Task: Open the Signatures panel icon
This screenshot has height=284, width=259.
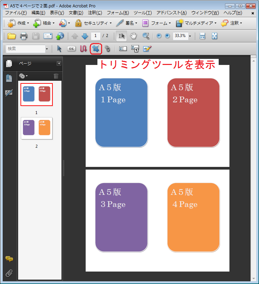Action: point(9,93)
